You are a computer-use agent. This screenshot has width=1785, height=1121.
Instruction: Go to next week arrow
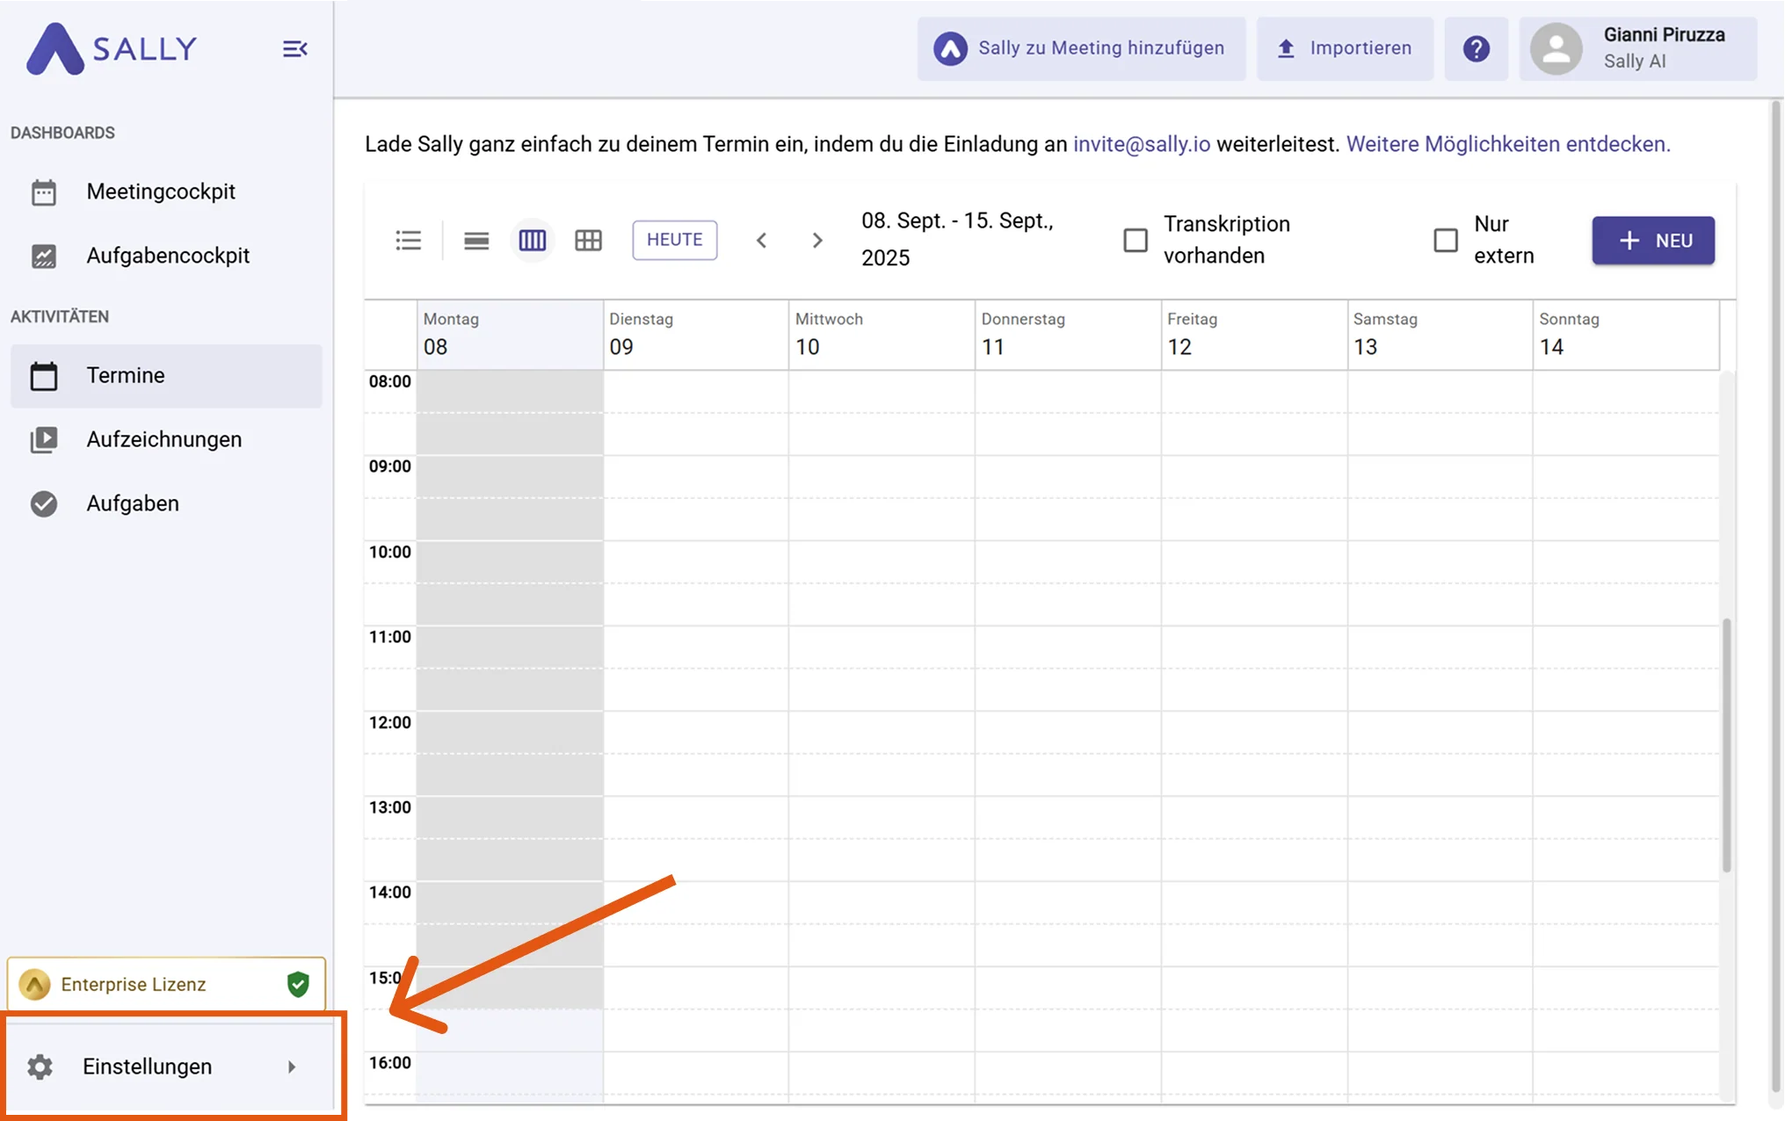pyautogui.click(x=817, y=240)
